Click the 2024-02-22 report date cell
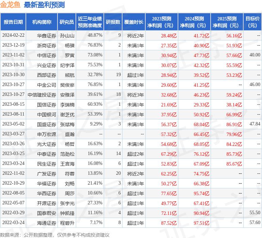The image size is (262, 238). point(13,36)
